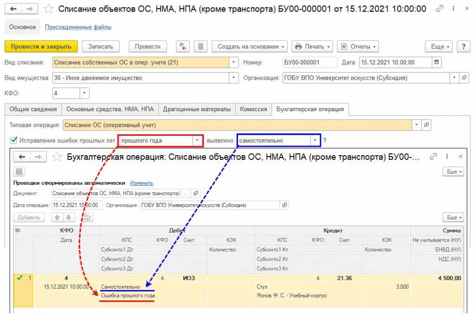
Task: Click the Дт/Кт icon next to the move arrows
Action: [87, 217]
